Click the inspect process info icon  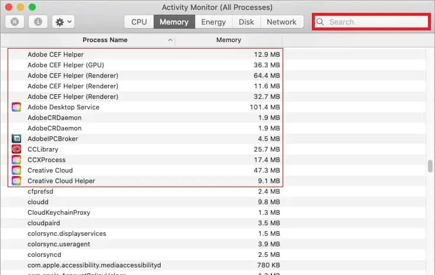point(38,22)
